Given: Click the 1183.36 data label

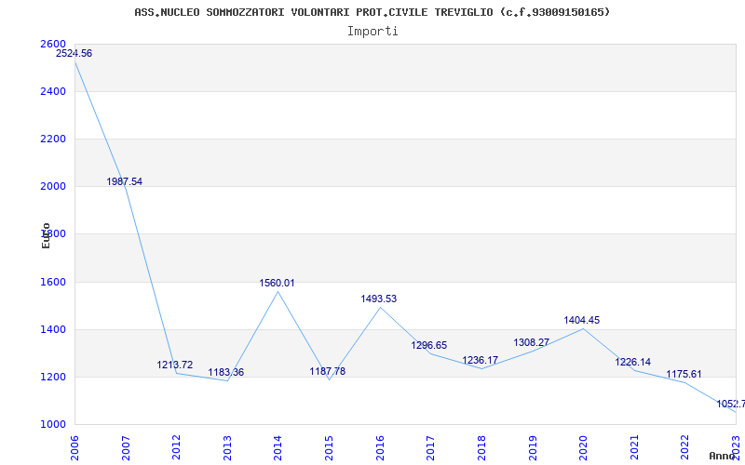Looking at the screenshot, I should [226, 373].
